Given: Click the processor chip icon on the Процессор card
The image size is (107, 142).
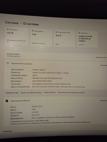Looking at the screenshot, I should (x=79, y=33).
